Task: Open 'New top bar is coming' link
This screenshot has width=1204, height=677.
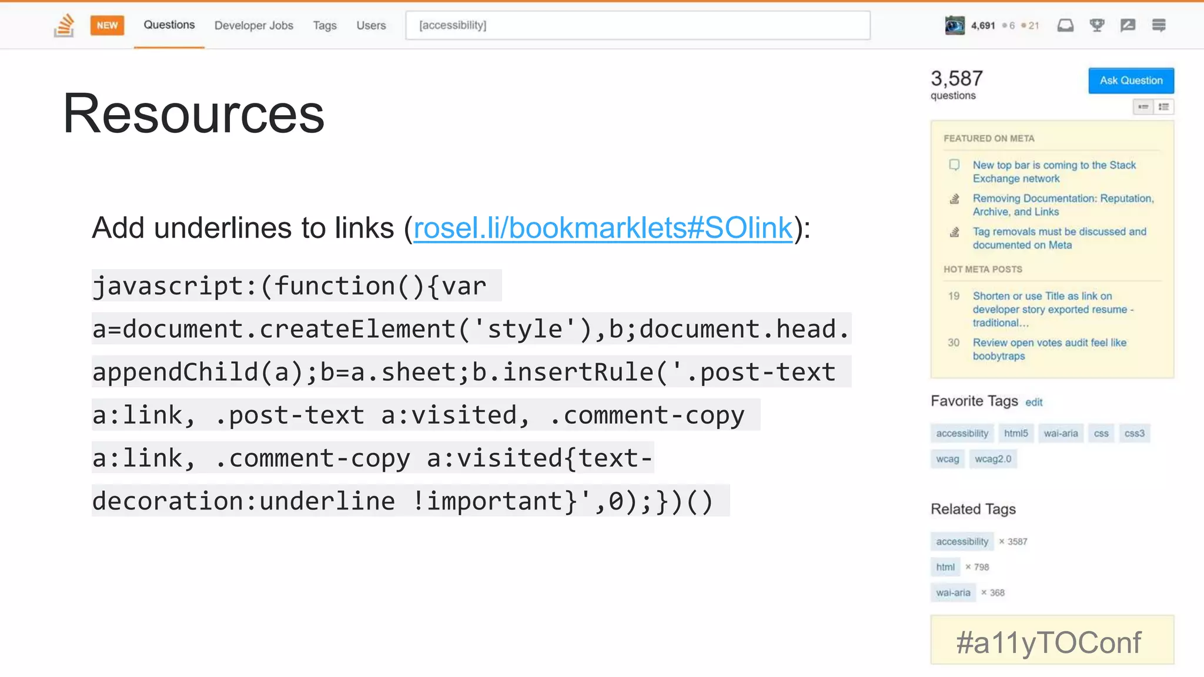Action: (x=1054, y=172)
